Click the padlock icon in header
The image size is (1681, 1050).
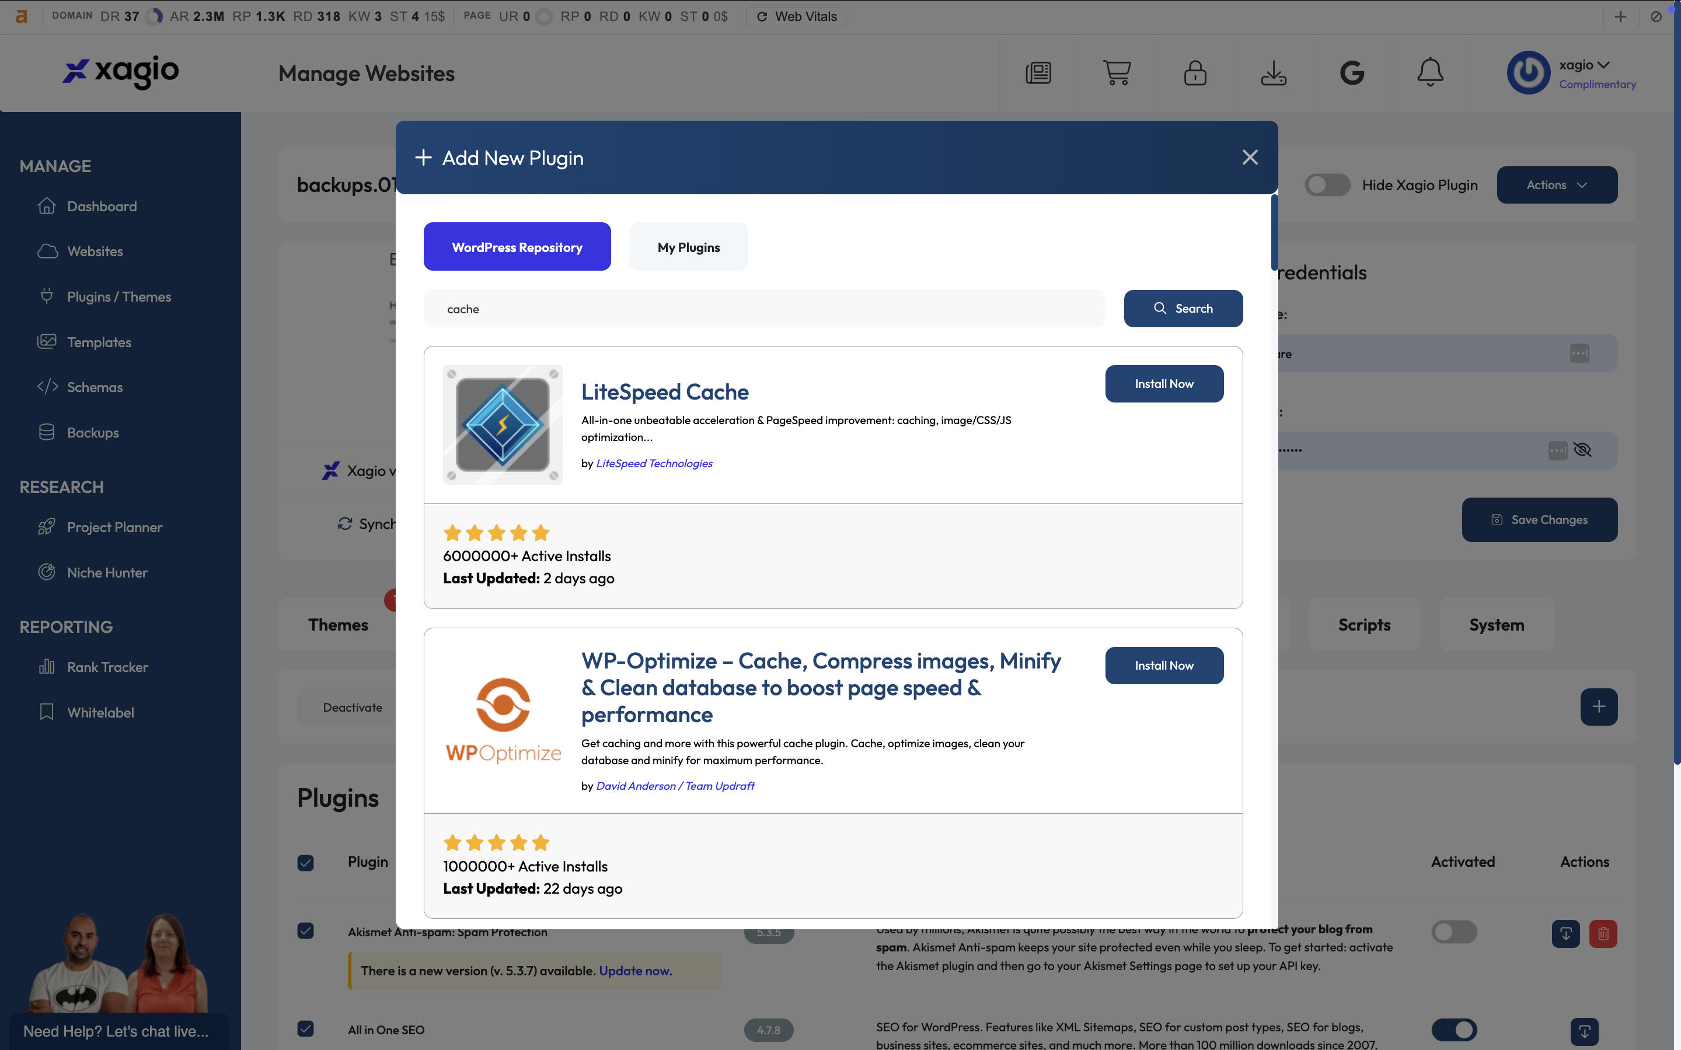(1195, 73)
